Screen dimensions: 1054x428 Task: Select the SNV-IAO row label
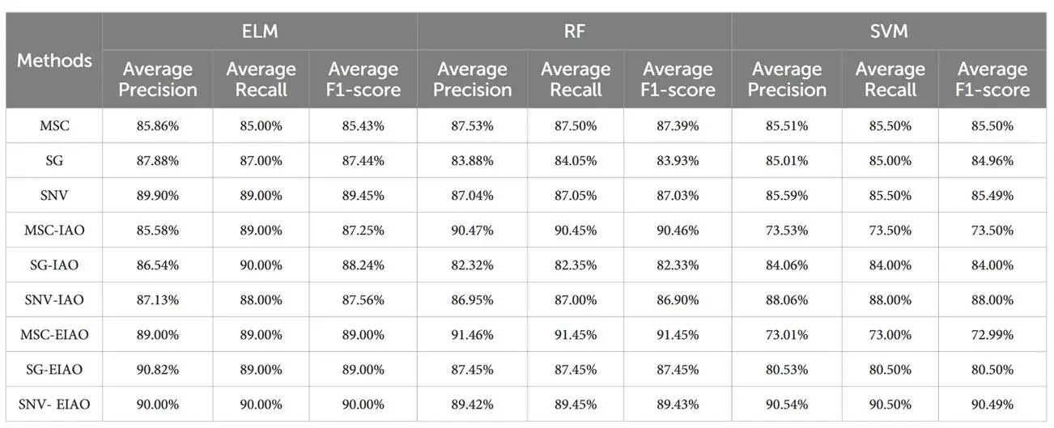tap(54, 300)
